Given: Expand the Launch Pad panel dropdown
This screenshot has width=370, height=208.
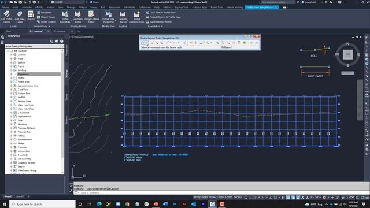Looking at the screenshot, I should point(156,27).
